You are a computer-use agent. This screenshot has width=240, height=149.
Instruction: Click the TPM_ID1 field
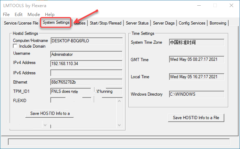point(86,91)
